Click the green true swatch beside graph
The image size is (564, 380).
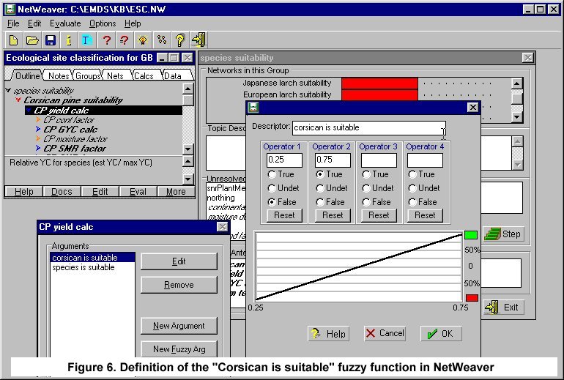pyautogui.click(x=471, y=235)
